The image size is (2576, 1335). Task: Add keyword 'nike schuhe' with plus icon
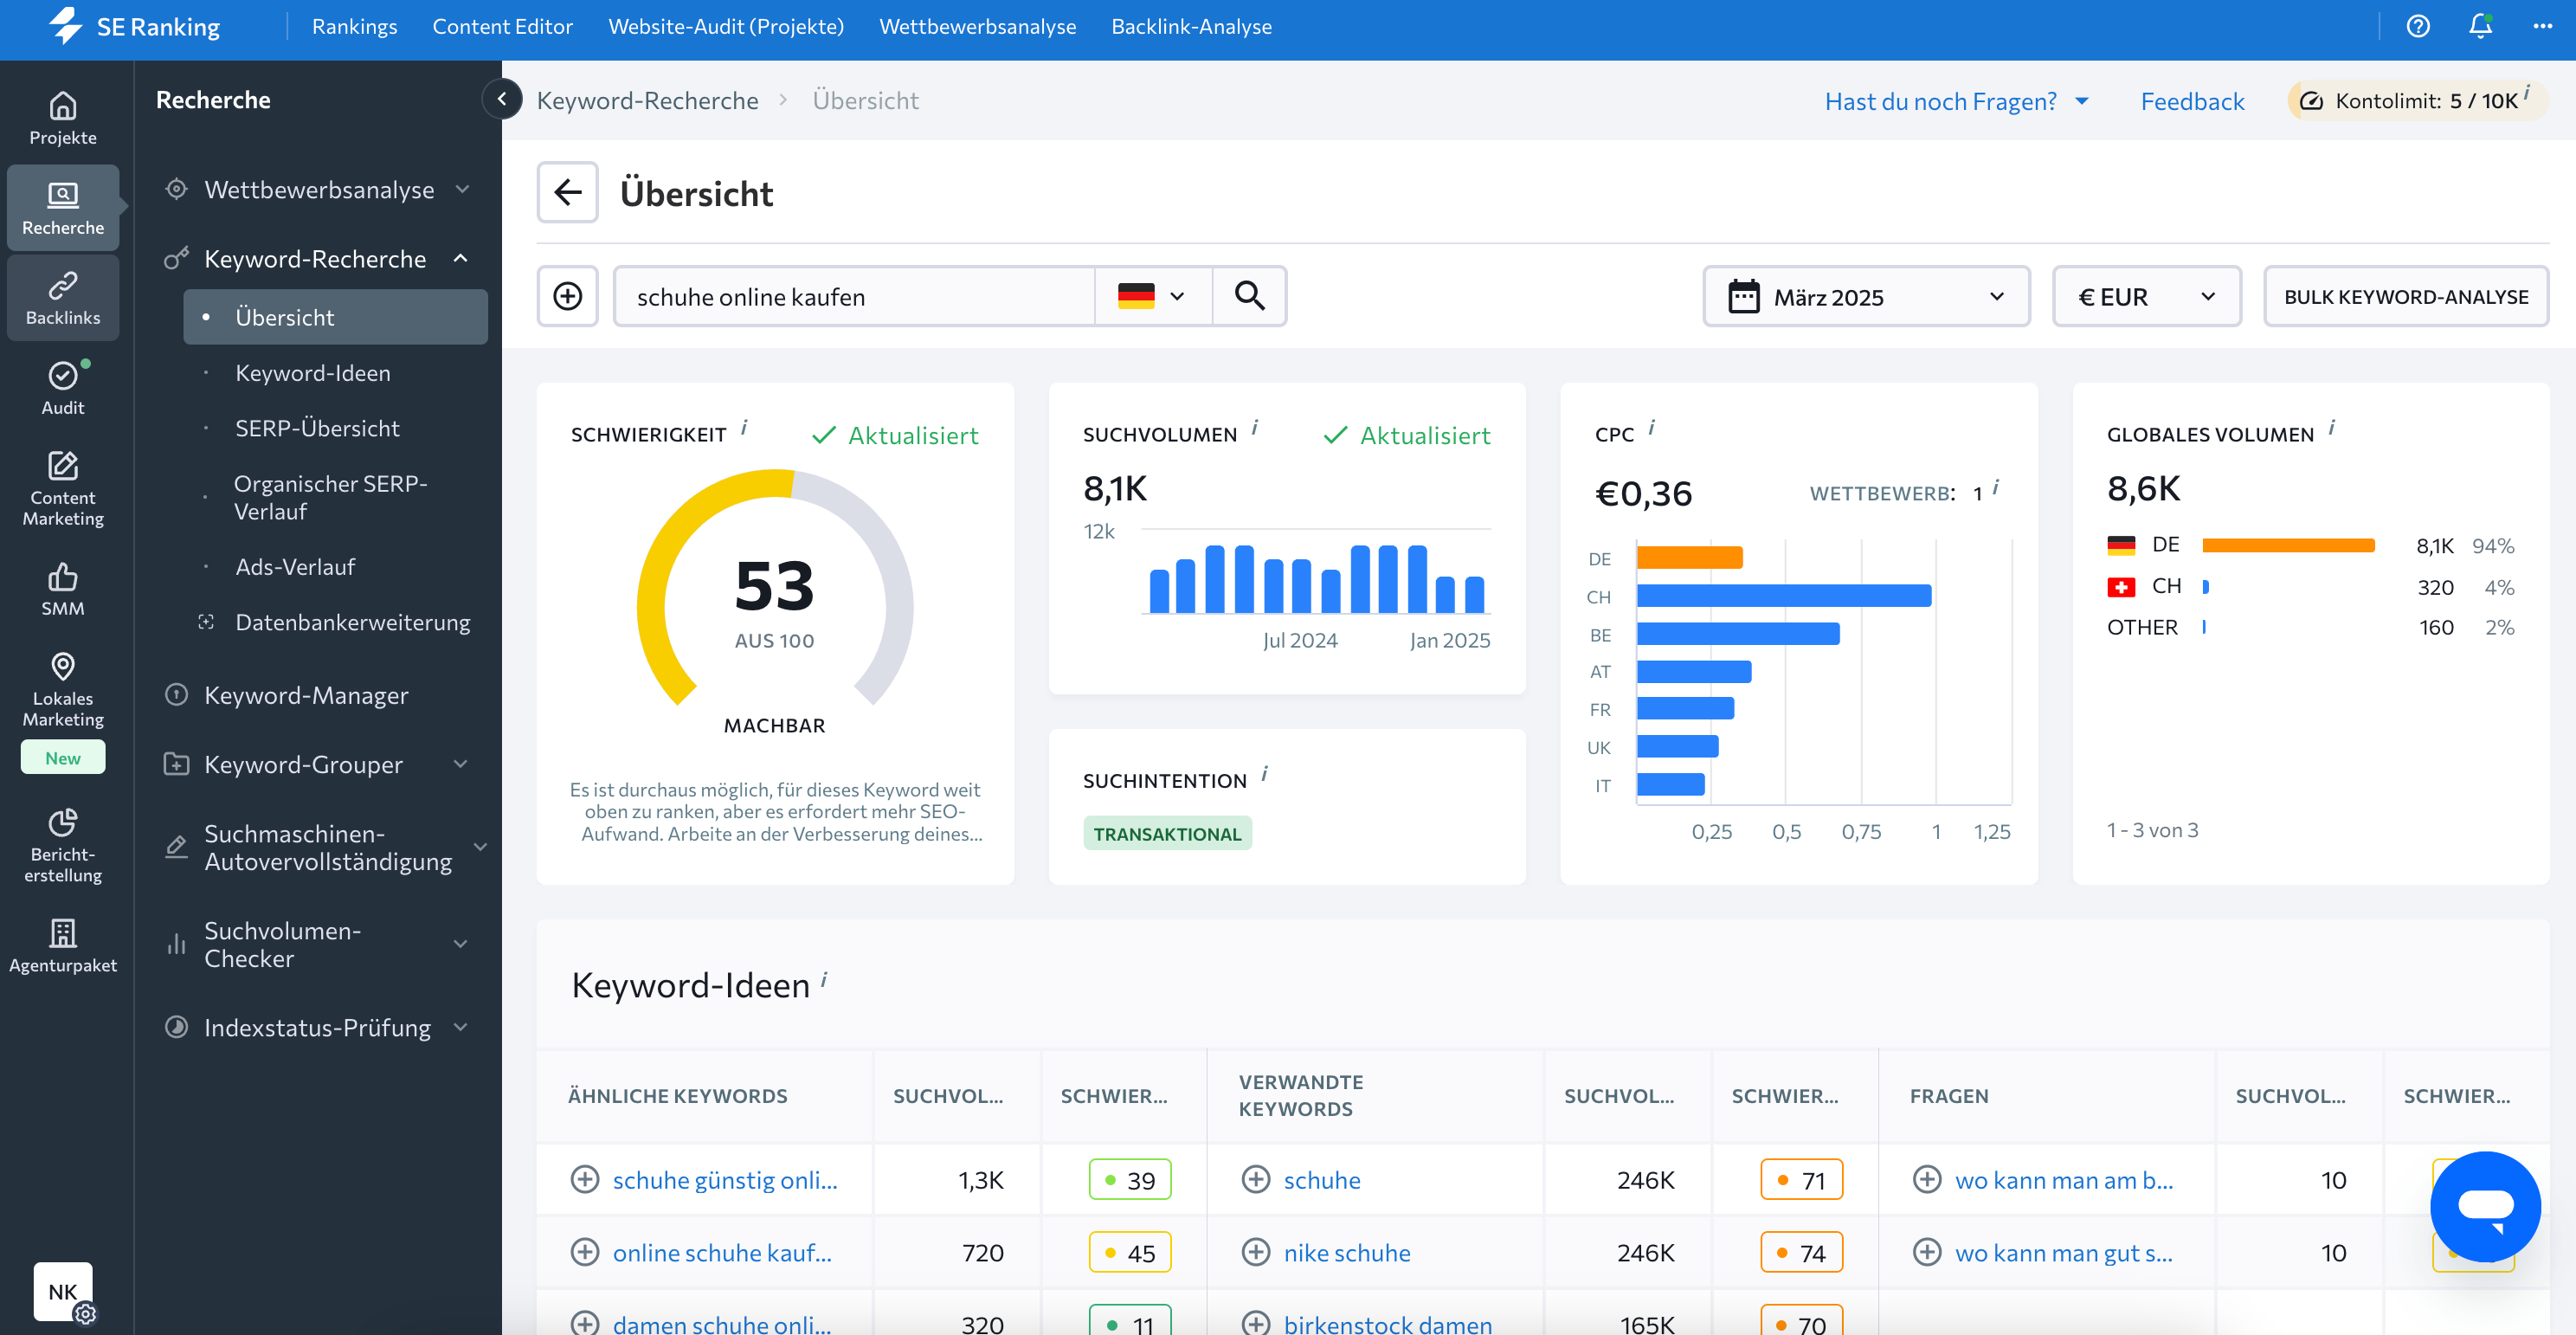point(1255,1252)
